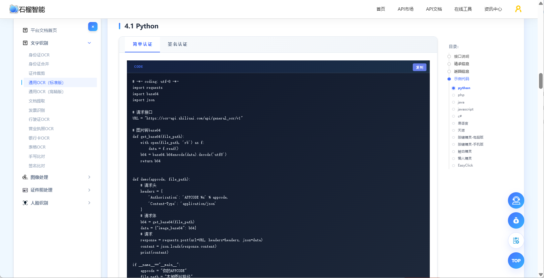Select 身份证合并 in sidebar
This screenshot has height=278, width=544.
pos(39,64)
